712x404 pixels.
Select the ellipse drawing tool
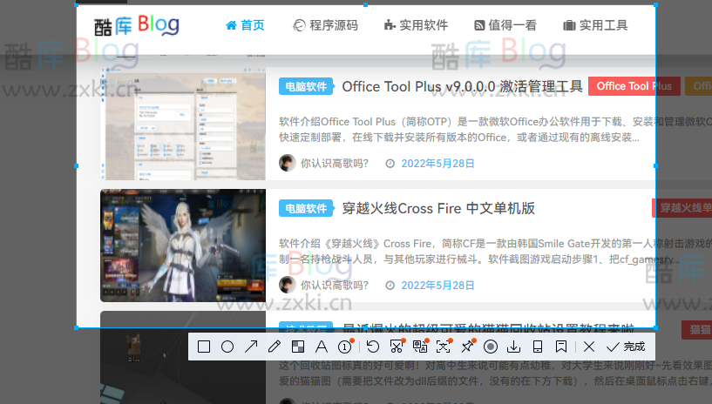227,347
